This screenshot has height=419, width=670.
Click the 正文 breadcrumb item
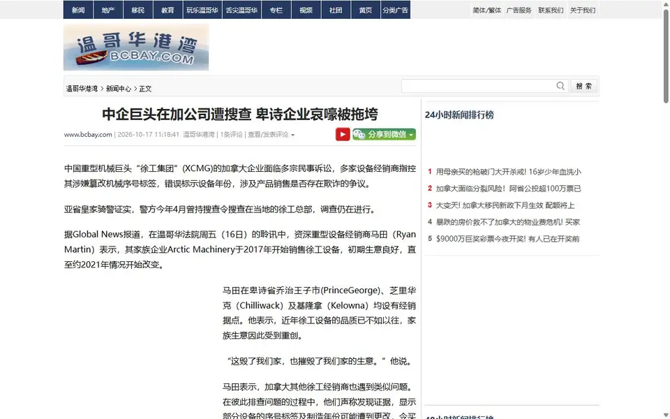(145, 89)
